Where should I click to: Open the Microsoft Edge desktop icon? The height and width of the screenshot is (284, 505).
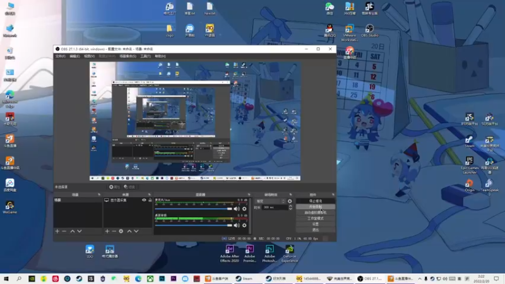click(9, 99)
